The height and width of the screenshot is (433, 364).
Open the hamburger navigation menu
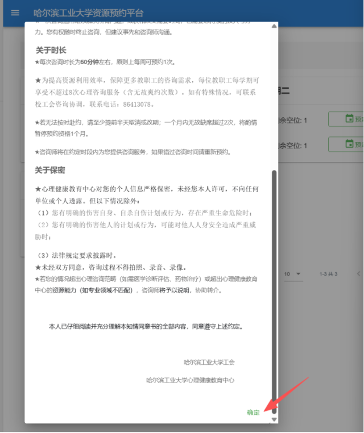point(15,13)
